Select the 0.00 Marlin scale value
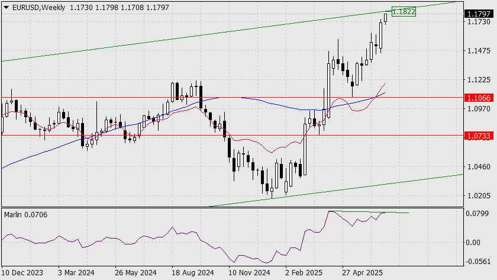 coord(474,243)
